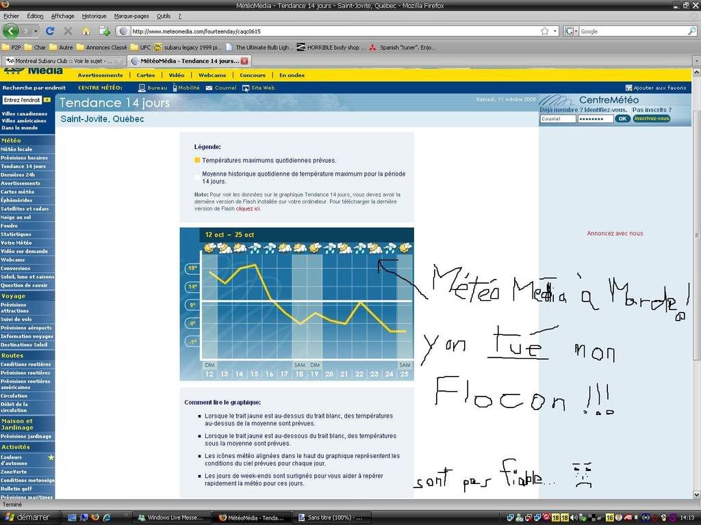Launch Internet Explorer from quick launch

tap(107, 517)
